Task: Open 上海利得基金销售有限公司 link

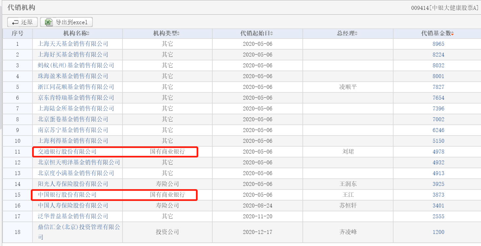Action: pyautogui.click(x=73, y=141)
